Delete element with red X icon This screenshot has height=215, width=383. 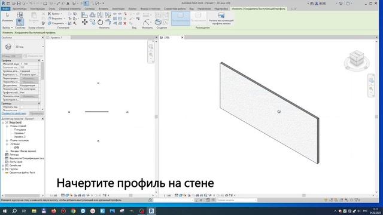point(125,23)
